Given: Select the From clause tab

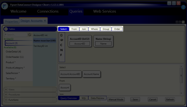Looking at the screenshot, I should pos(74,29).
